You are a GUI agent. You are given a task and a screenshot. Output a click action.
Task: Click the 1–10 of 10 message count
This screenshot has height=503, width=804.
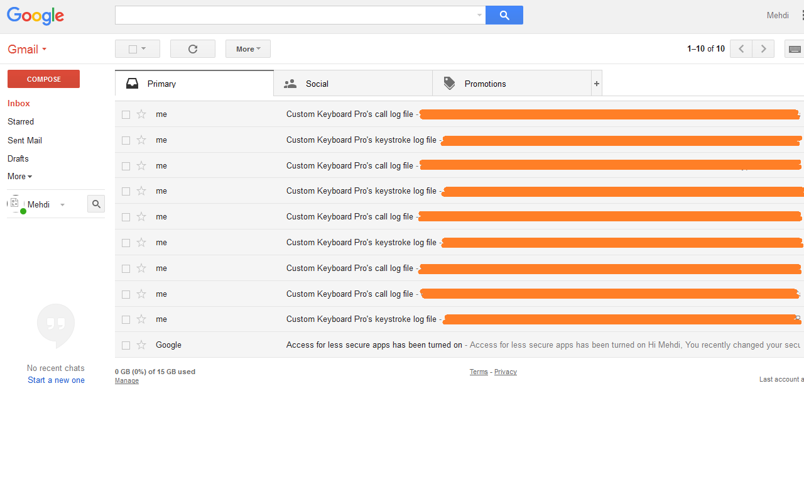pyautogui.click(x=706, y=48)
